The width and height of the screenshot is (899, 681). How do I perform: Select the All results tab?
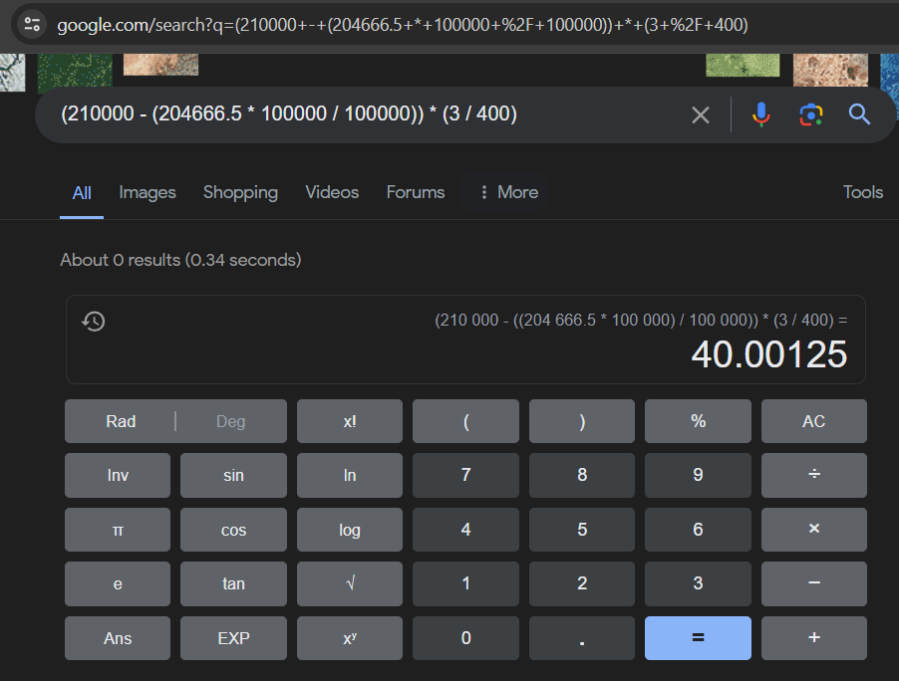click(x=82, y=192)
